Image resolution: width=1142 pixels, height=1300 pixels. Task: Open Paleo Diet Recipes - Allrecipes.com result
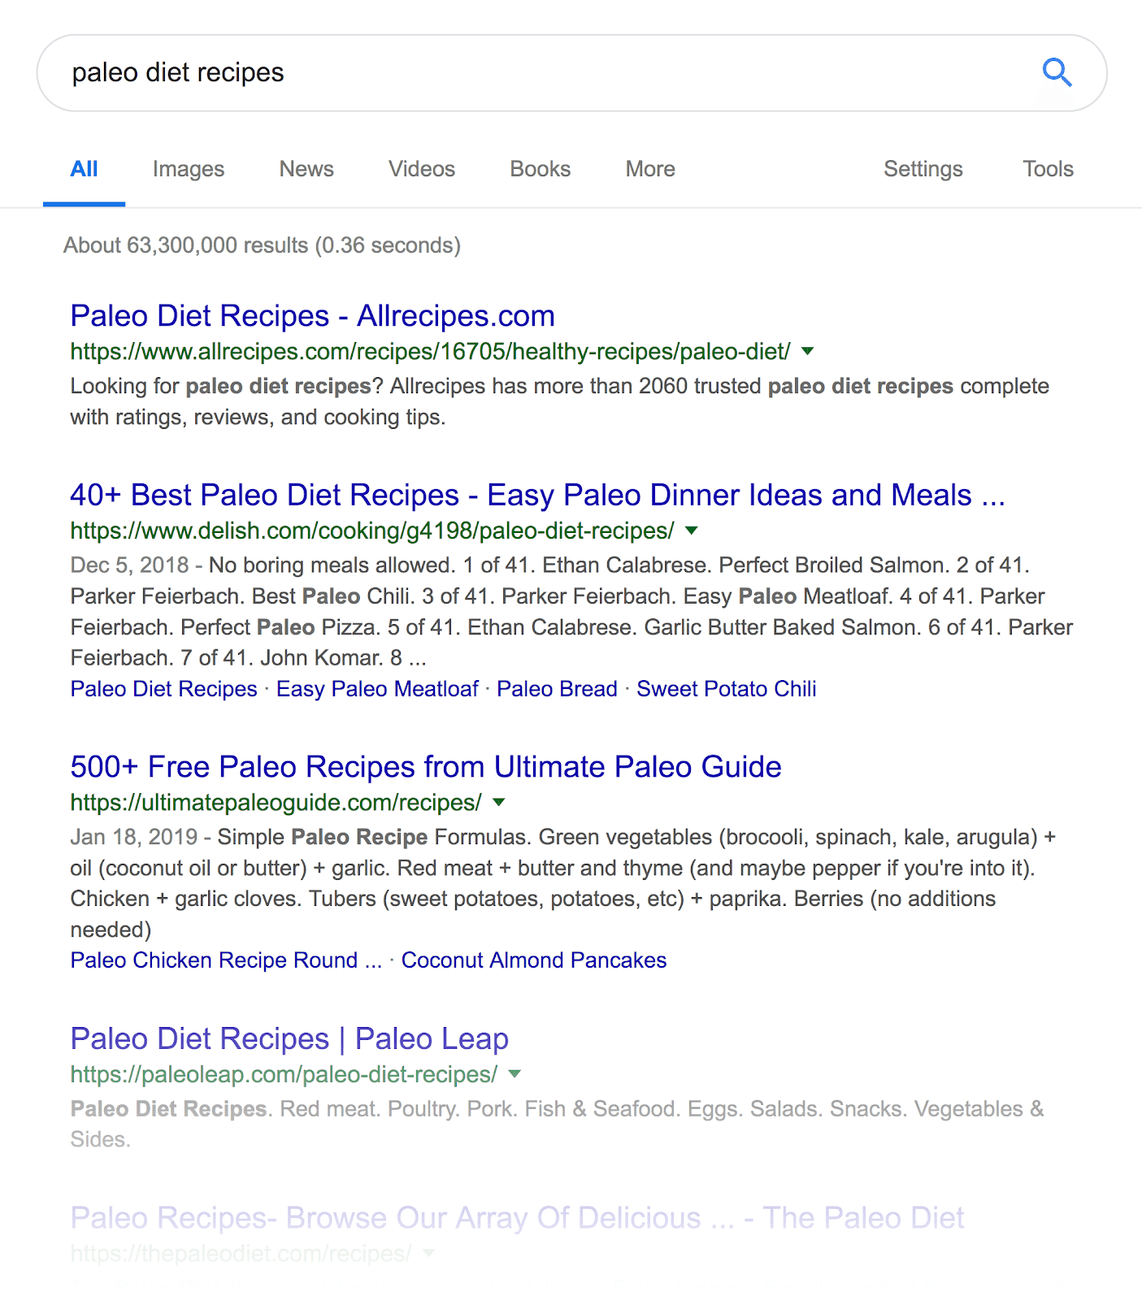(313, 316)
